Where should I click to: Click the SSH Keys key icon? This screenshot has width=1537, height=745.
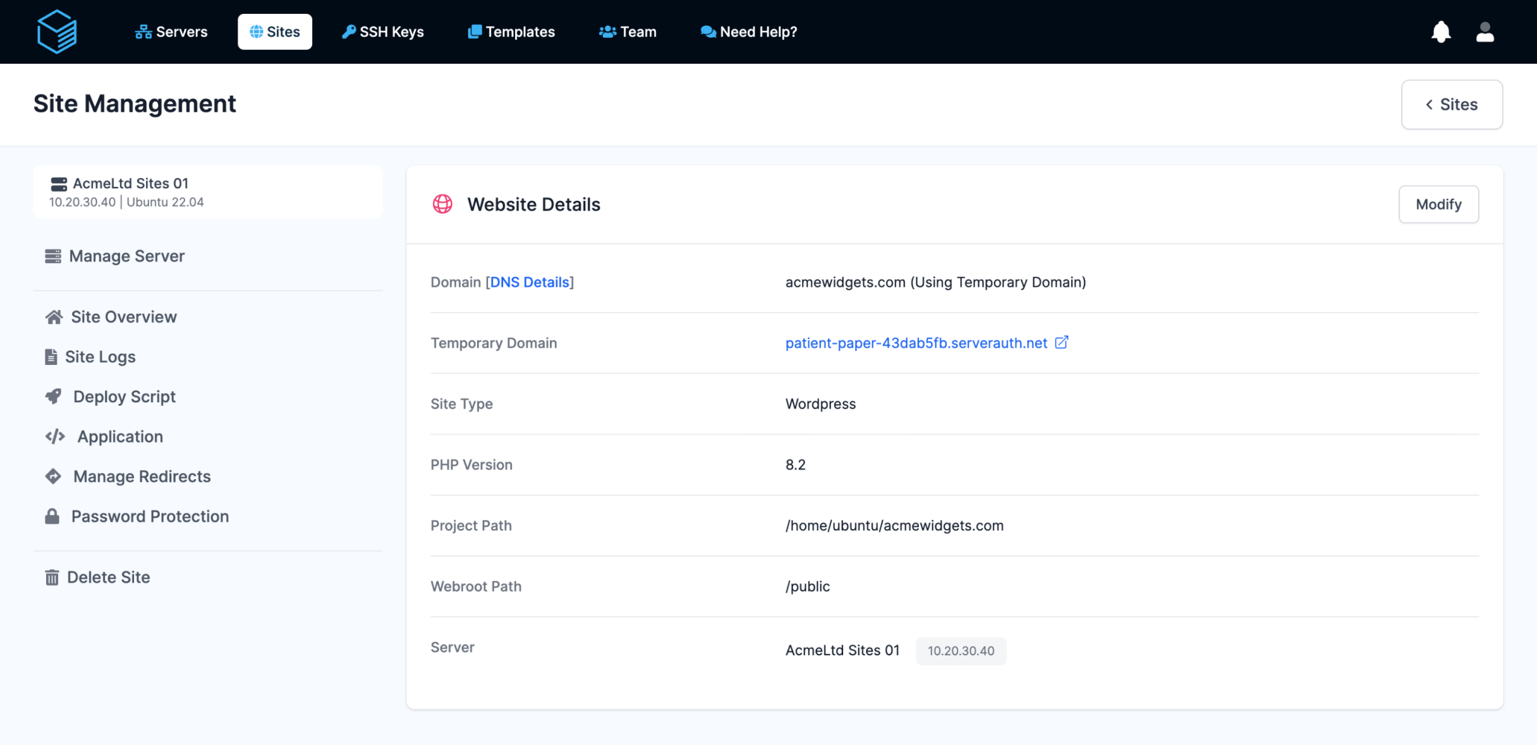(x=348, y=30)
